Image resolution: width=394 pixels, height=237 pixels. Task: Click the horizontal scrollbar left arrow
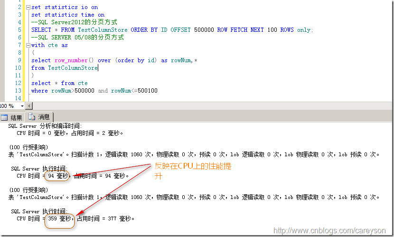coord(29,106)
